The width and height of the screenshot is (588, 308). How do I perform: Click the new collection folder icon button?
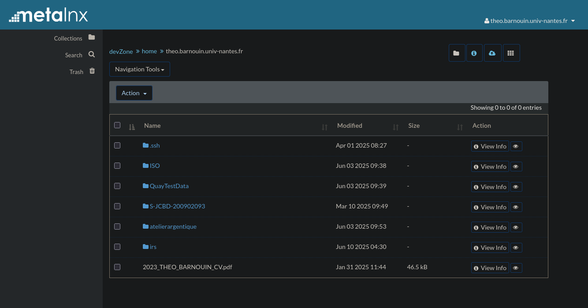click(x=457, y=53)
